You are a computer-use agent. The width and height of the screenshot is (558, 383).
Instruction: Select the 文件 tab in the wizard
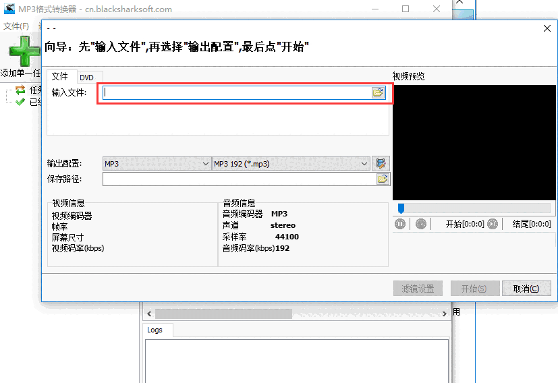coord(60,77)
